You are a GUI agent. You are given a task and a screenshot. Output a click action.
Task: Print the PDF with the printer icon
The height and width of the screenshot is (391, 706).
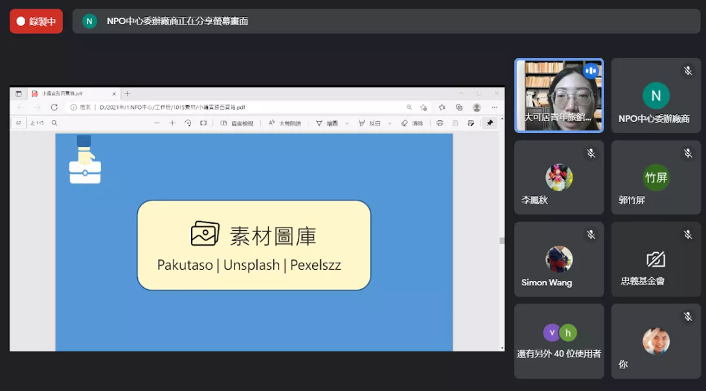(440, 123)
